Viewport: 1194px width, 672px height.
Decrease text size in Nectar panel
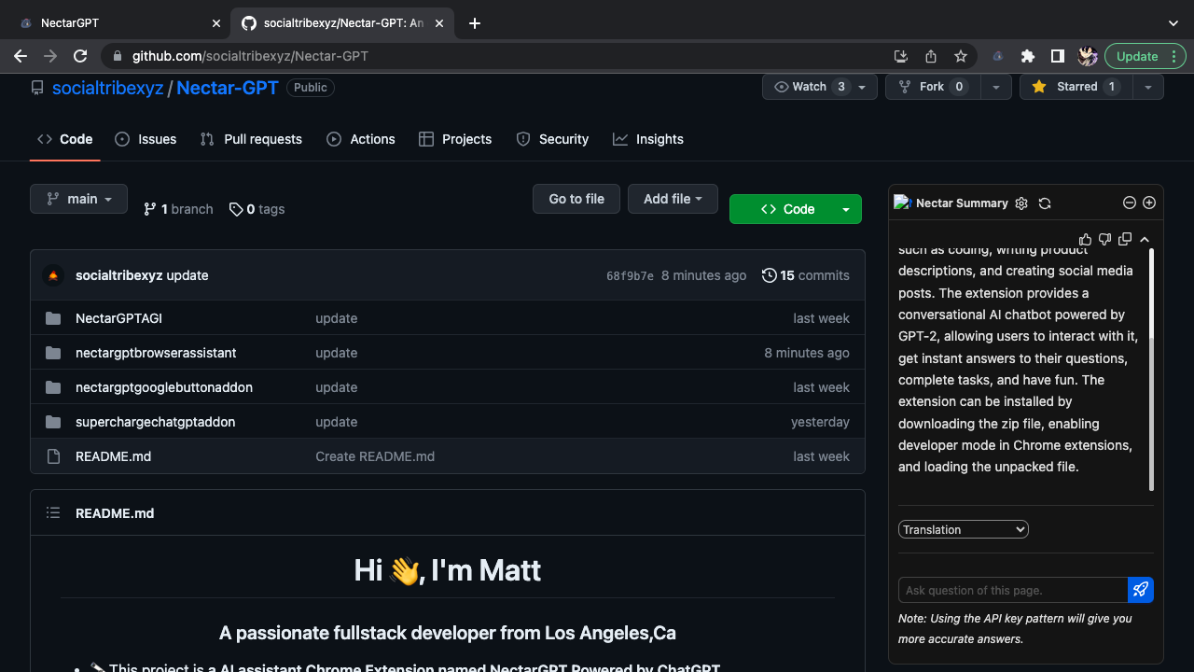click(1129, 203)
